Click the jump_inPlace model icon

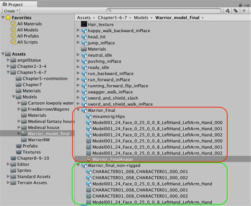click(84, 43)
